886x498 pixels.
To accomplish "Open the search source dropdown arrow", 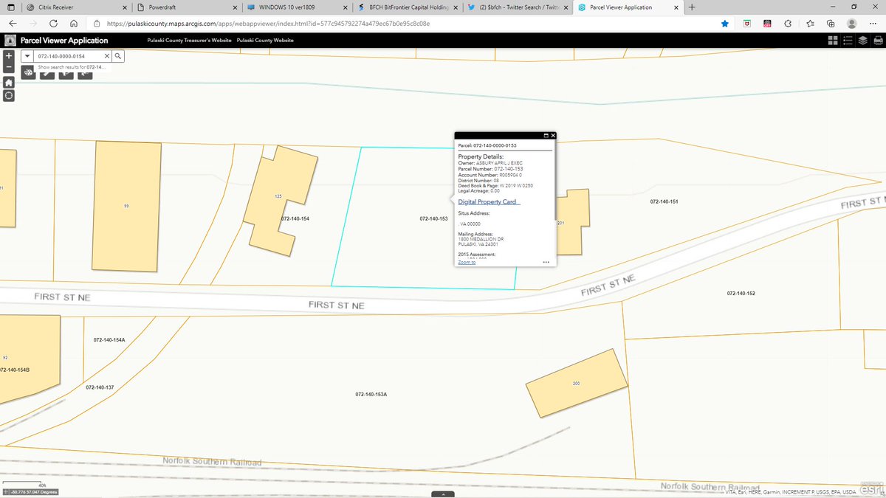I will (x=27, y=55).
